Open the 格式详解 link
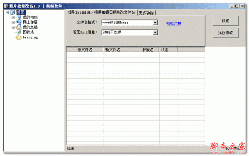The height and width of the screenshot is (156, 249). pos(174,24)
